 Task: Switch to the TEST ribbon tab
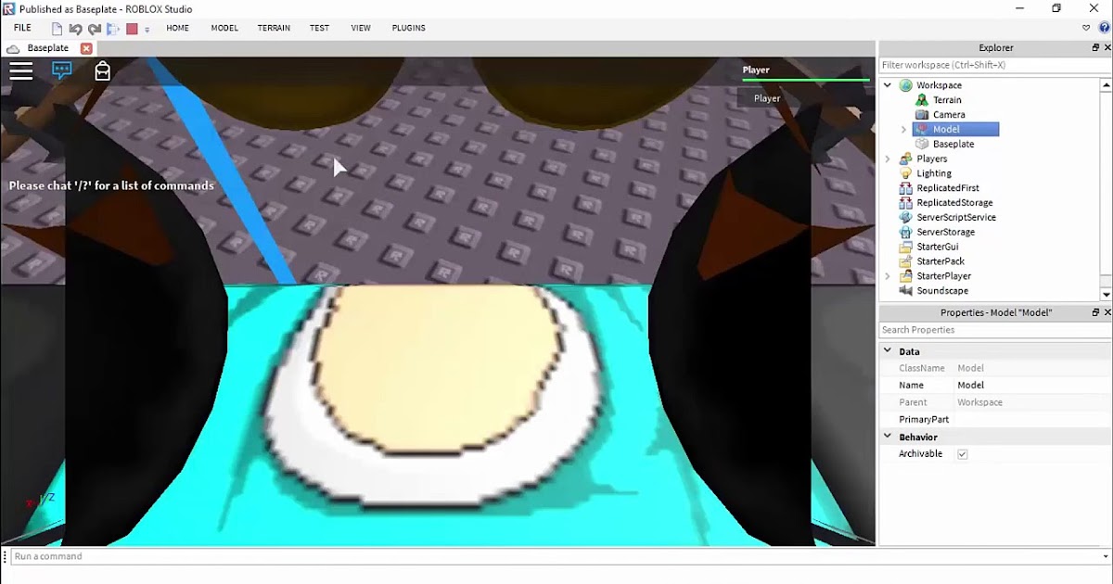(x=319, y=28)
